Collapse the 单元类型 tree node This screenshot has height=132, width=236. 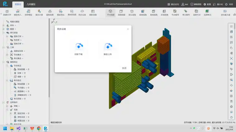click(3, 32)
